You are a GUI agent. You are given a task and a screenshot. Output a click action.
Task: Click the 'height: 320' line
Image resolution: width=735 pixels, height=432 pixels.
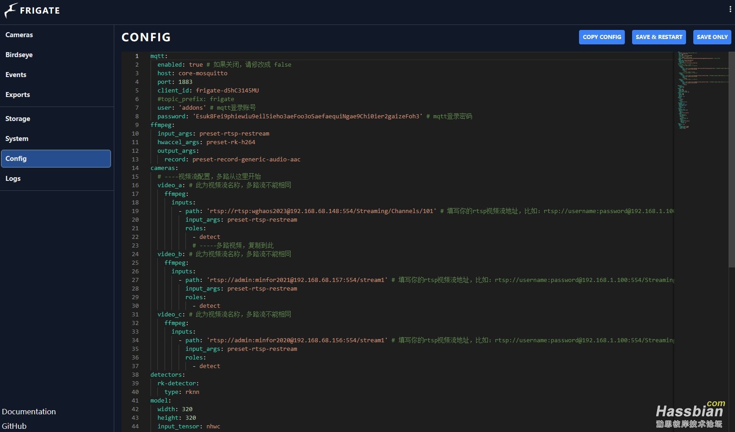coord(177,418)
